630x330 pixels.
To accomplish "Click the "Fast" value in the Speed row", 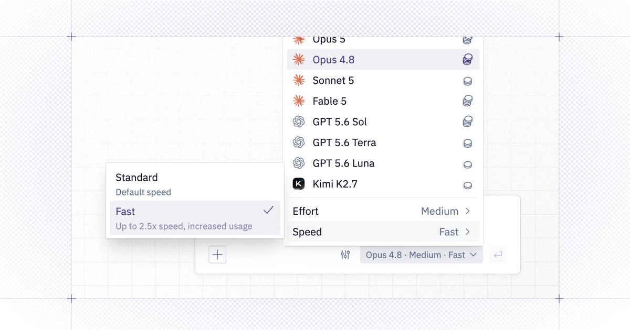I will point(449,232).
